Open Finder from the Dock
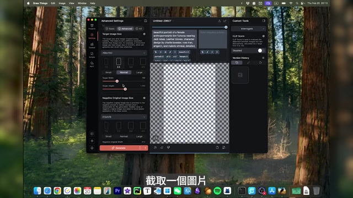 [x=38, y=191]
